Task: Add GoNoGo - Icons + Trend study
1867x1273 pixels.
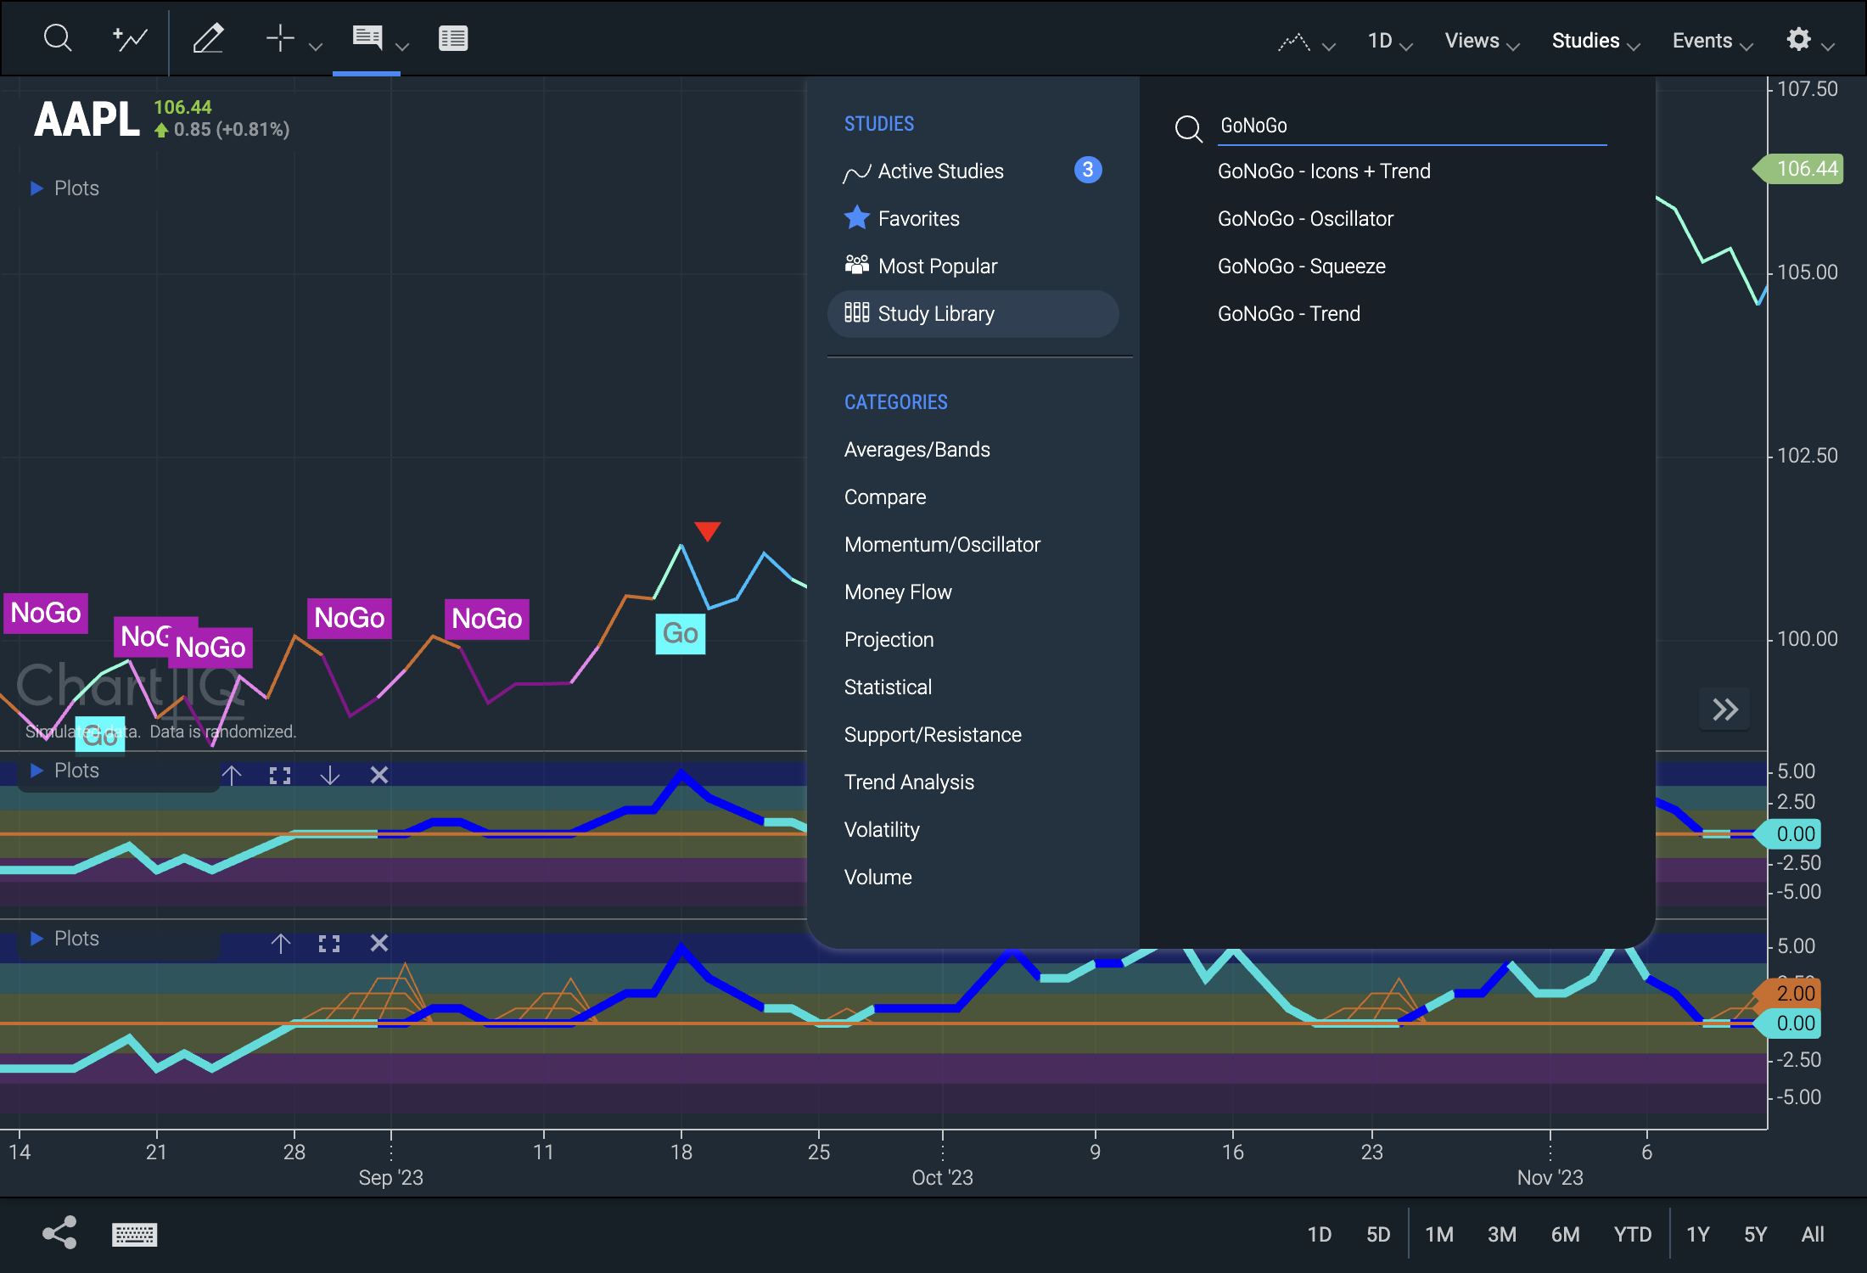Action: [x=1324, y=171]
